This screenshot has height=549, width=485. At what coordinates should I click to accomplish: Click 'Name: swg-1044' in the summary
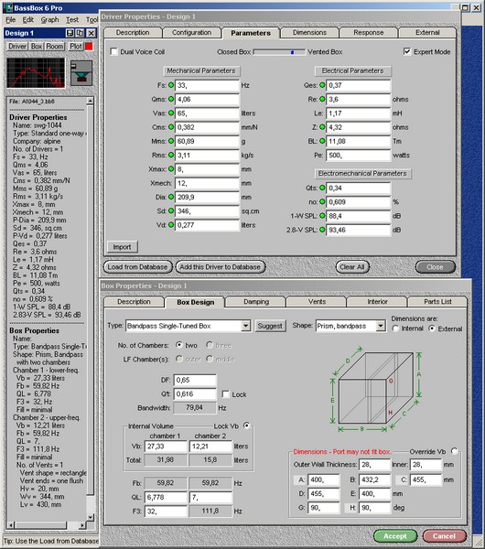pos(38,125)
